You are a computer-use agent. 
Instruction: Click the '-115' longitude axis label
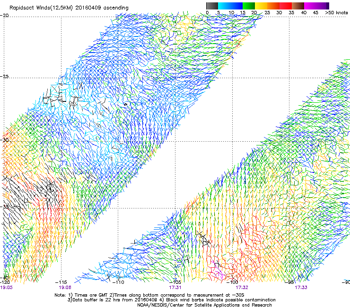tap(61, 282)
